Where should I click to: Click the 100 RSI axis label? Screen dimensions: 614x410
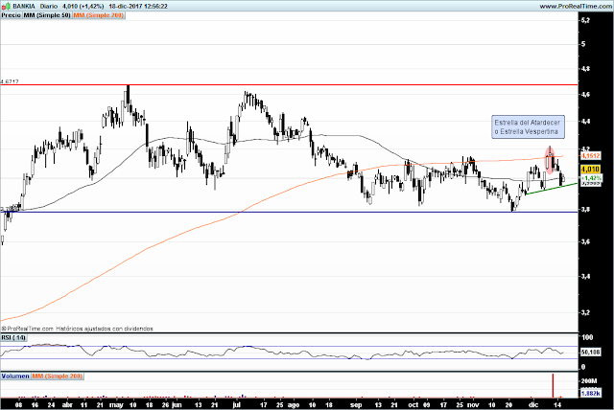[587, 337]
